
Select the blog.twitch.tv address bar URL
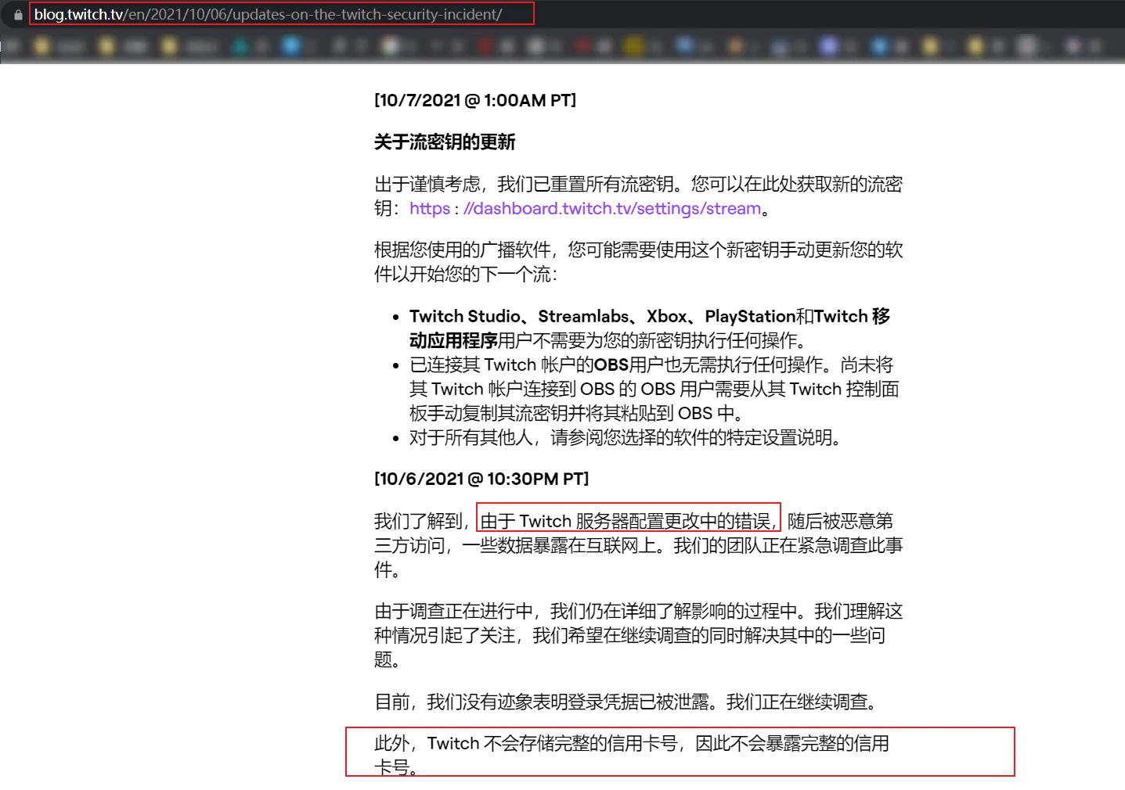[x=268, y=14]
